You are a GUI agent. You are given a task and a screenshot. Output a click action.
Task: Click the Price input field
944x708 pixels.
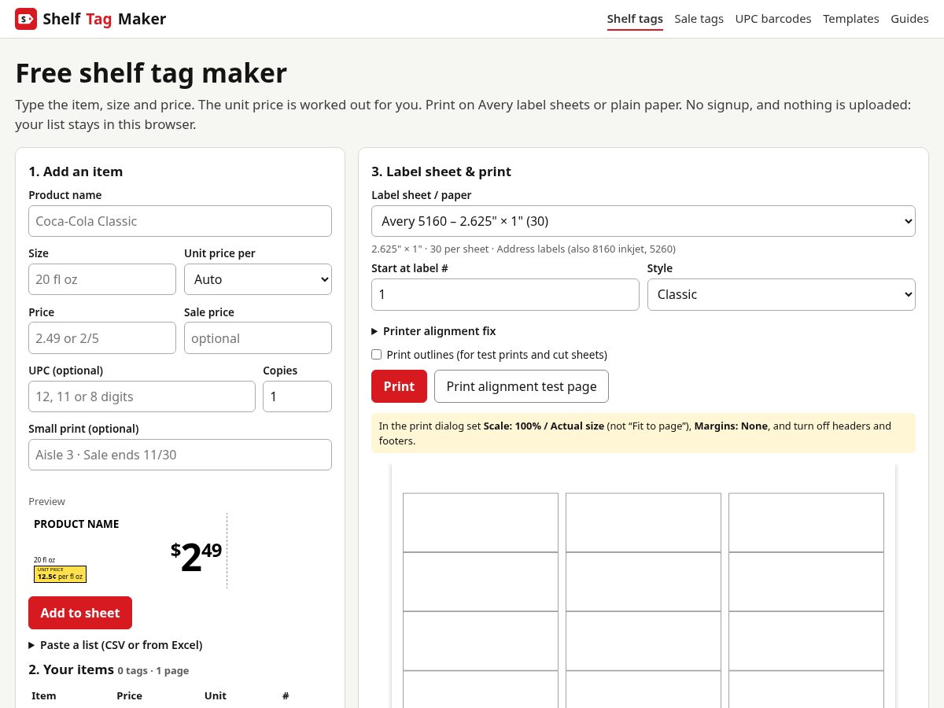[102, 338]
